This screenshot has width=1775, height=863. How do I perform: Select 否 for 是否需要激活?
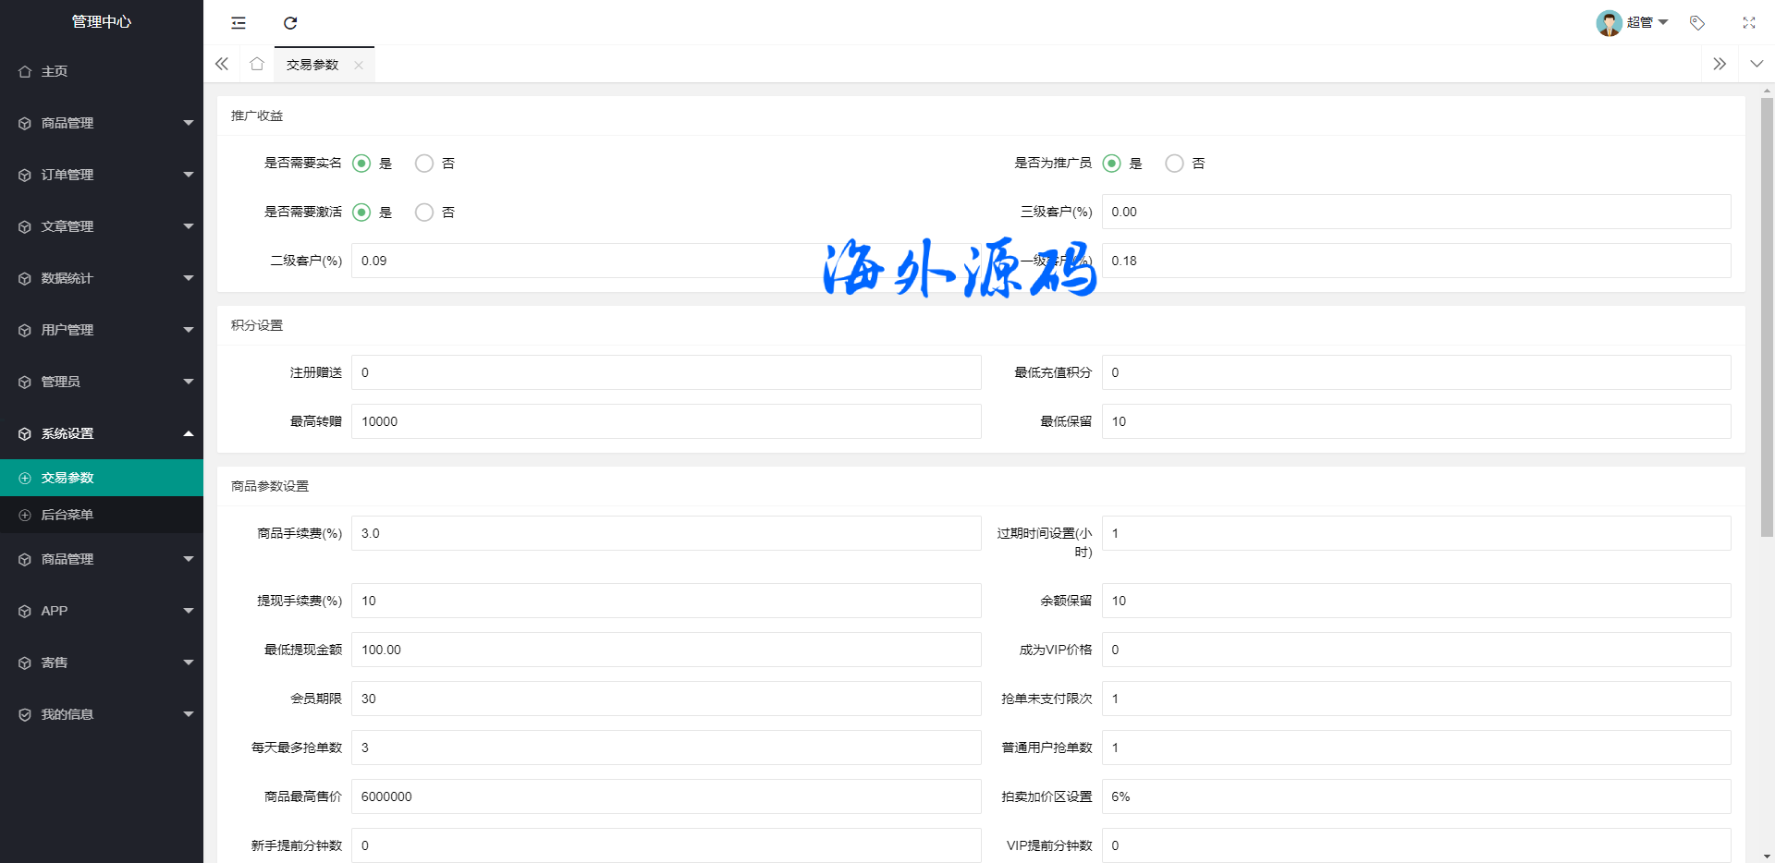[424, 213]
